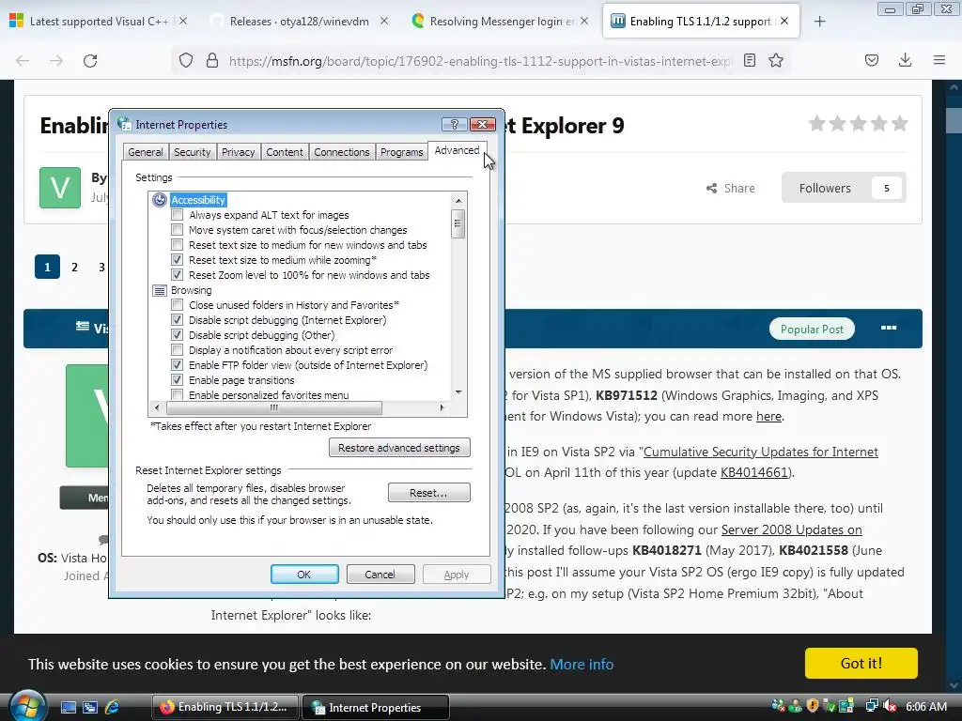Click the Followers button
Image resolution: width=962 pixels, height=721 pixels.
[x=844, y=188]
